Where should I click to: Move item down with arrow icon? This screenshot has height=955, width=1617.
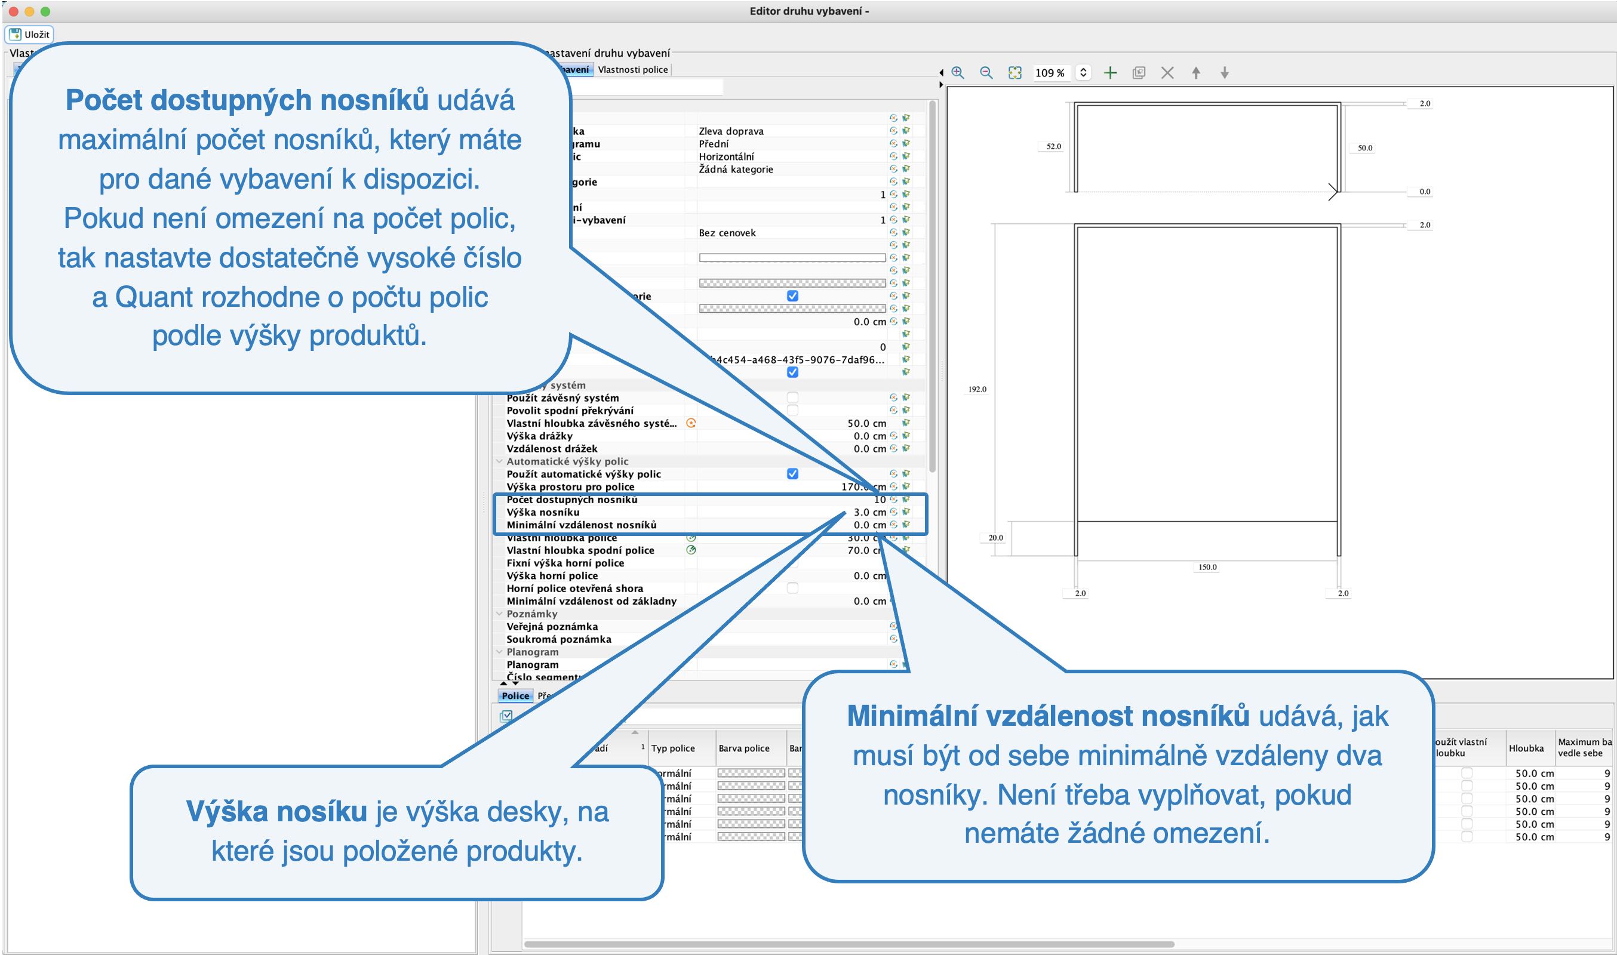pyautogui.click(x=1224, y=73)
